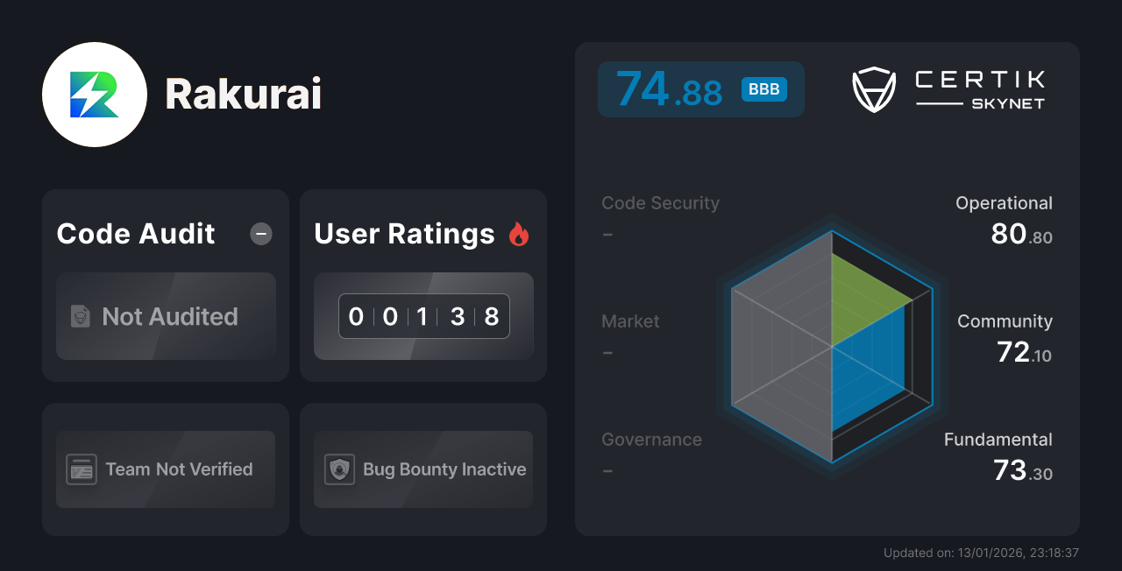The image size is (1122, 571).
Task: Click the ID badge icon near Team Not Verified
Action: (x=81, y=469)
